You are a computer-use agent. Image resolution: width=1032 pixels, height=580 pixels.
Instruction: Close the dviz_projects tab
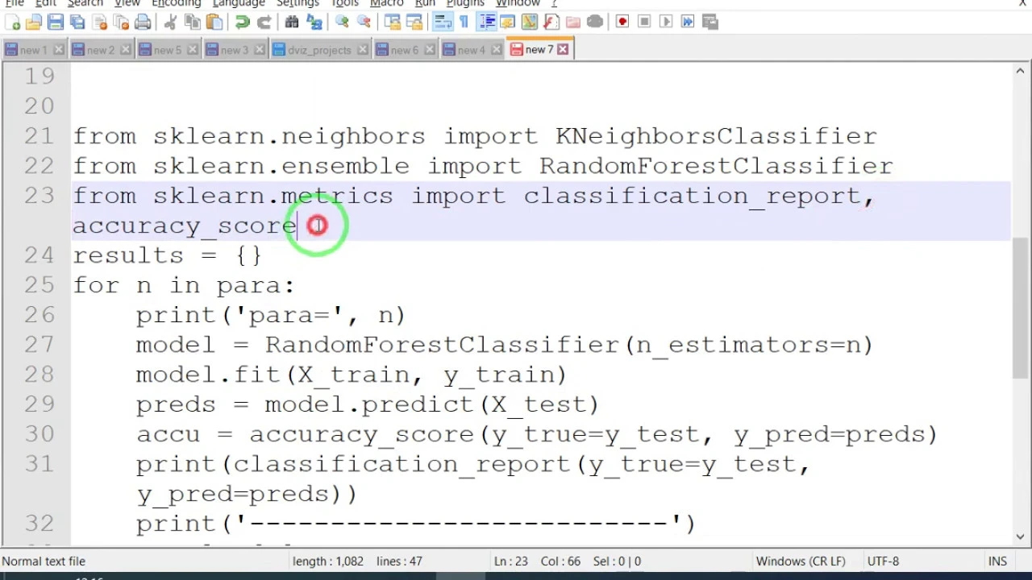tap(362, 50)
